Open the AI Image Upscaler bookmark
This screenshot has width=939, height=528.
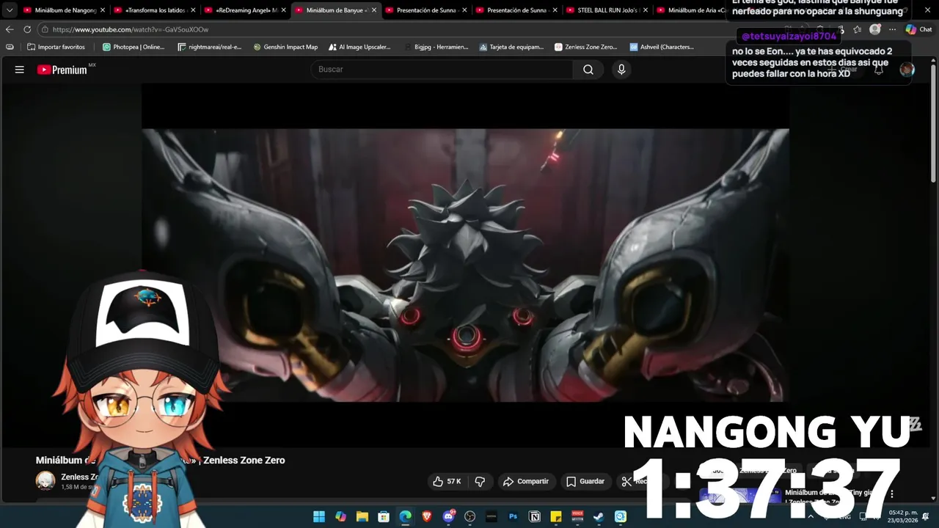click(x=359, y=47)
